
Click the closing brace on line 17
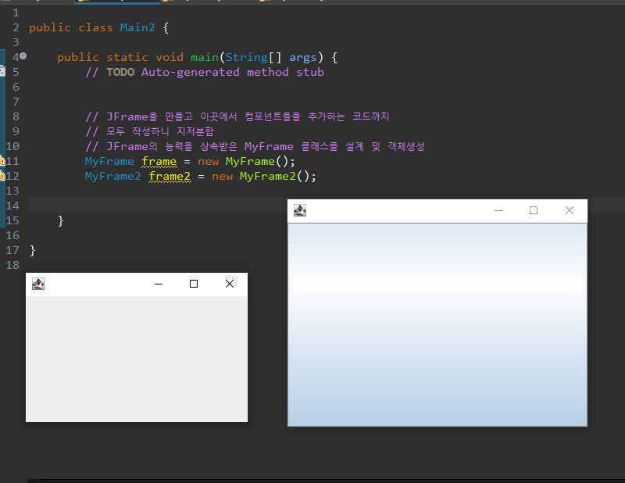tap(33, 250)
